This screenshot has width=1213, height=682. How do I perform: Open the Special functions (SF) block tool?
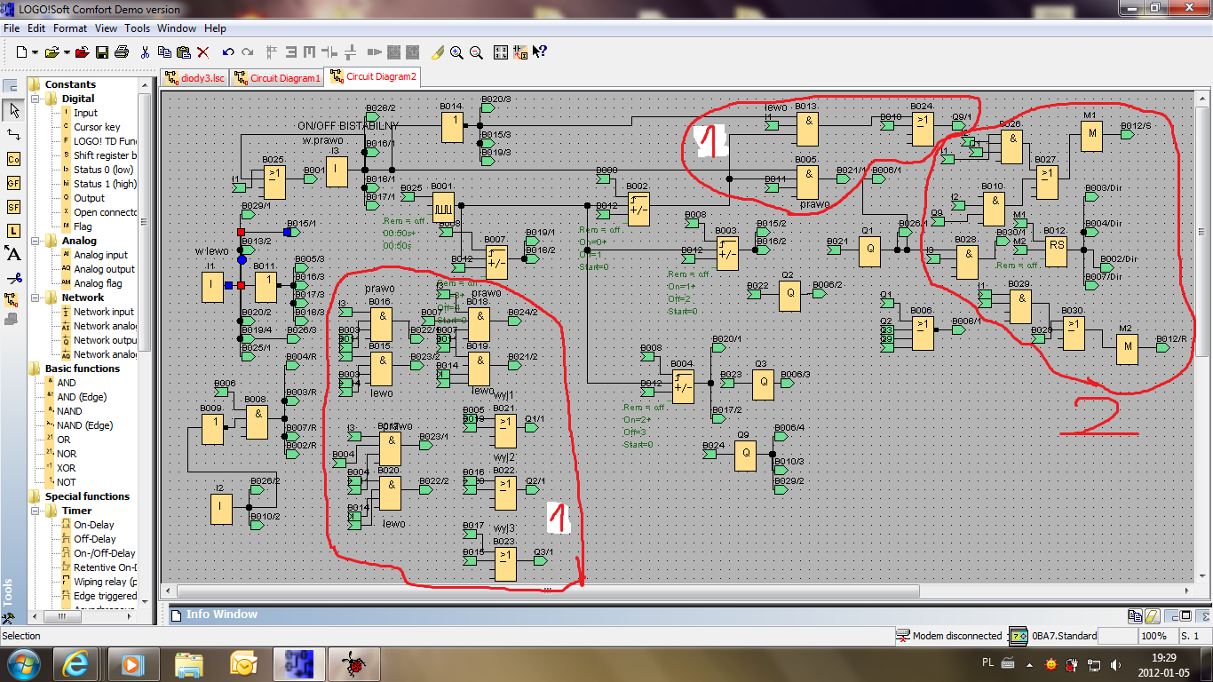[13, 207]
